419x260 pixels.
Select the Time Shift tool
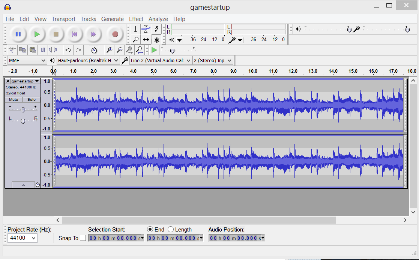click(x=146, y=40)
